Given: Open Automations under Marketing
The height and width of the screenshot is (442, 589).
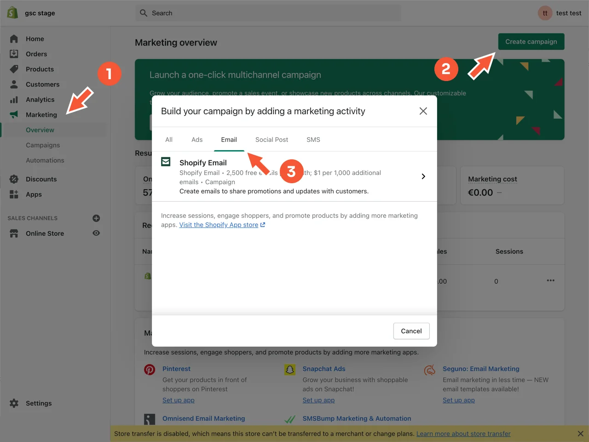Looking at the screenshot, I should click(x=45, y=160).
